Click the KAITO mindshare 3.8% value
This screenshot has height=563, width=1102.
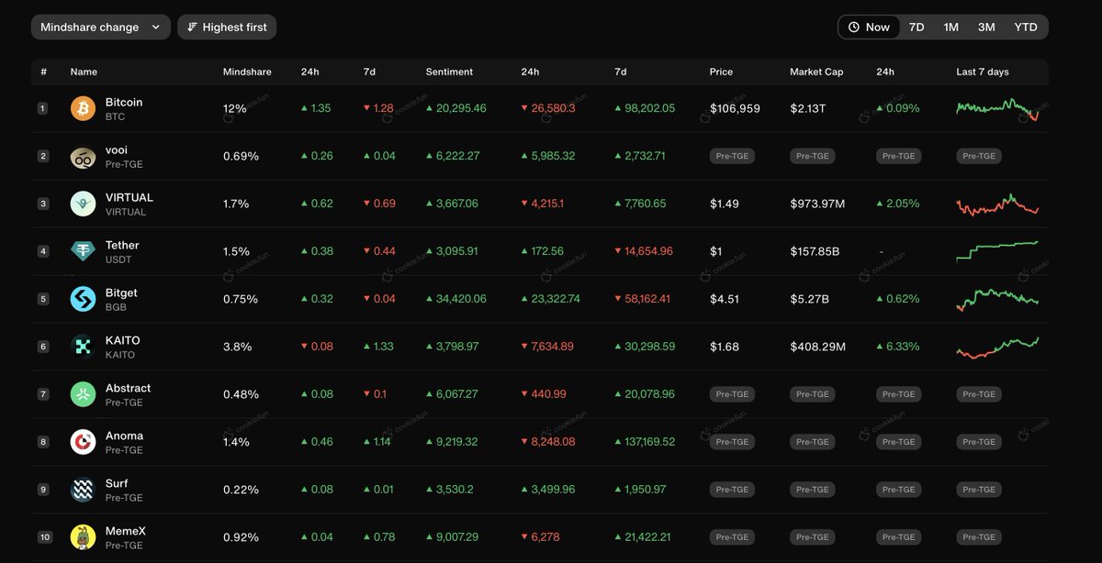point(236,347)
